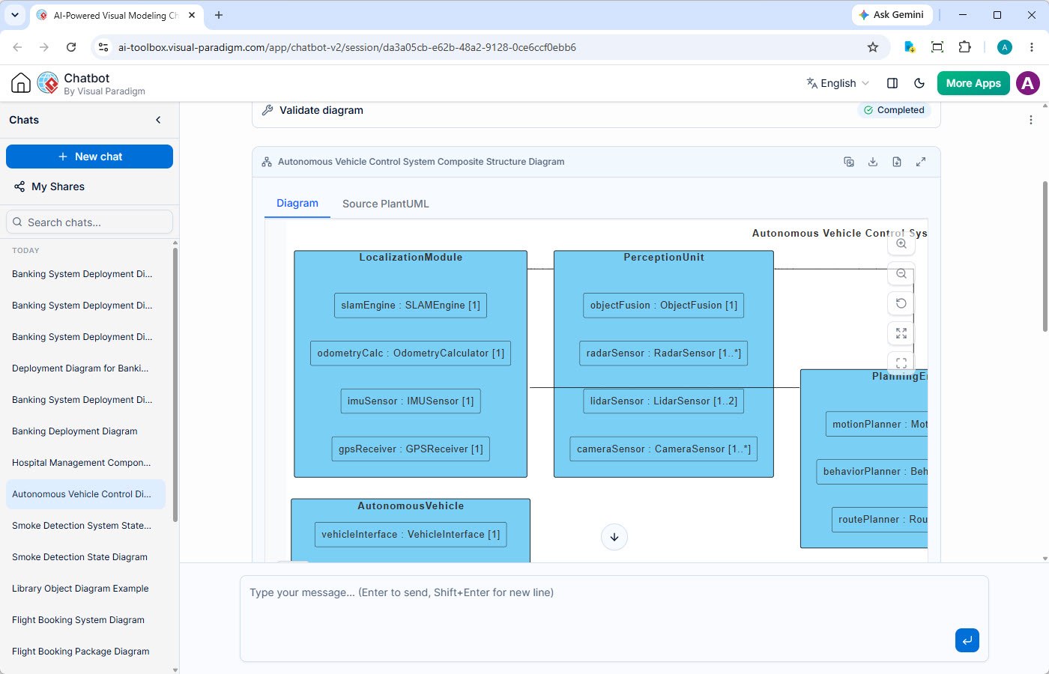
Task: Zoom in on the diagram
Action: click(901, 243)
